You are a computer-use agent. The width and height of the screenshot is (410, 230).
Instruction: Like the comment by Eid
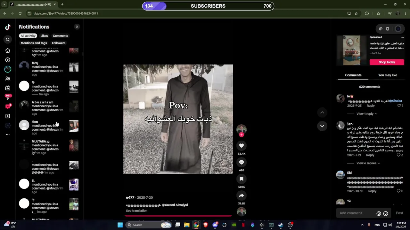coord(399,191)
